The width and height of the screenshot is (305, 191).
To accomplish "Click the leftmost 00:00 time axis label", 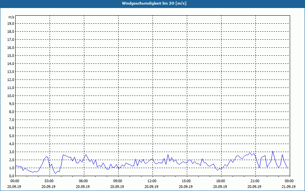I will point(15,181).
